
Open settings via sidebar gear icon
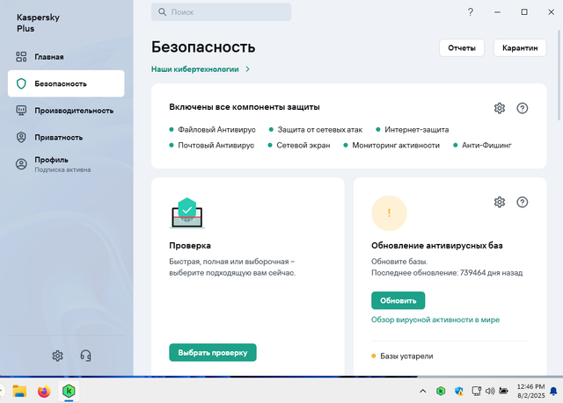57,356
